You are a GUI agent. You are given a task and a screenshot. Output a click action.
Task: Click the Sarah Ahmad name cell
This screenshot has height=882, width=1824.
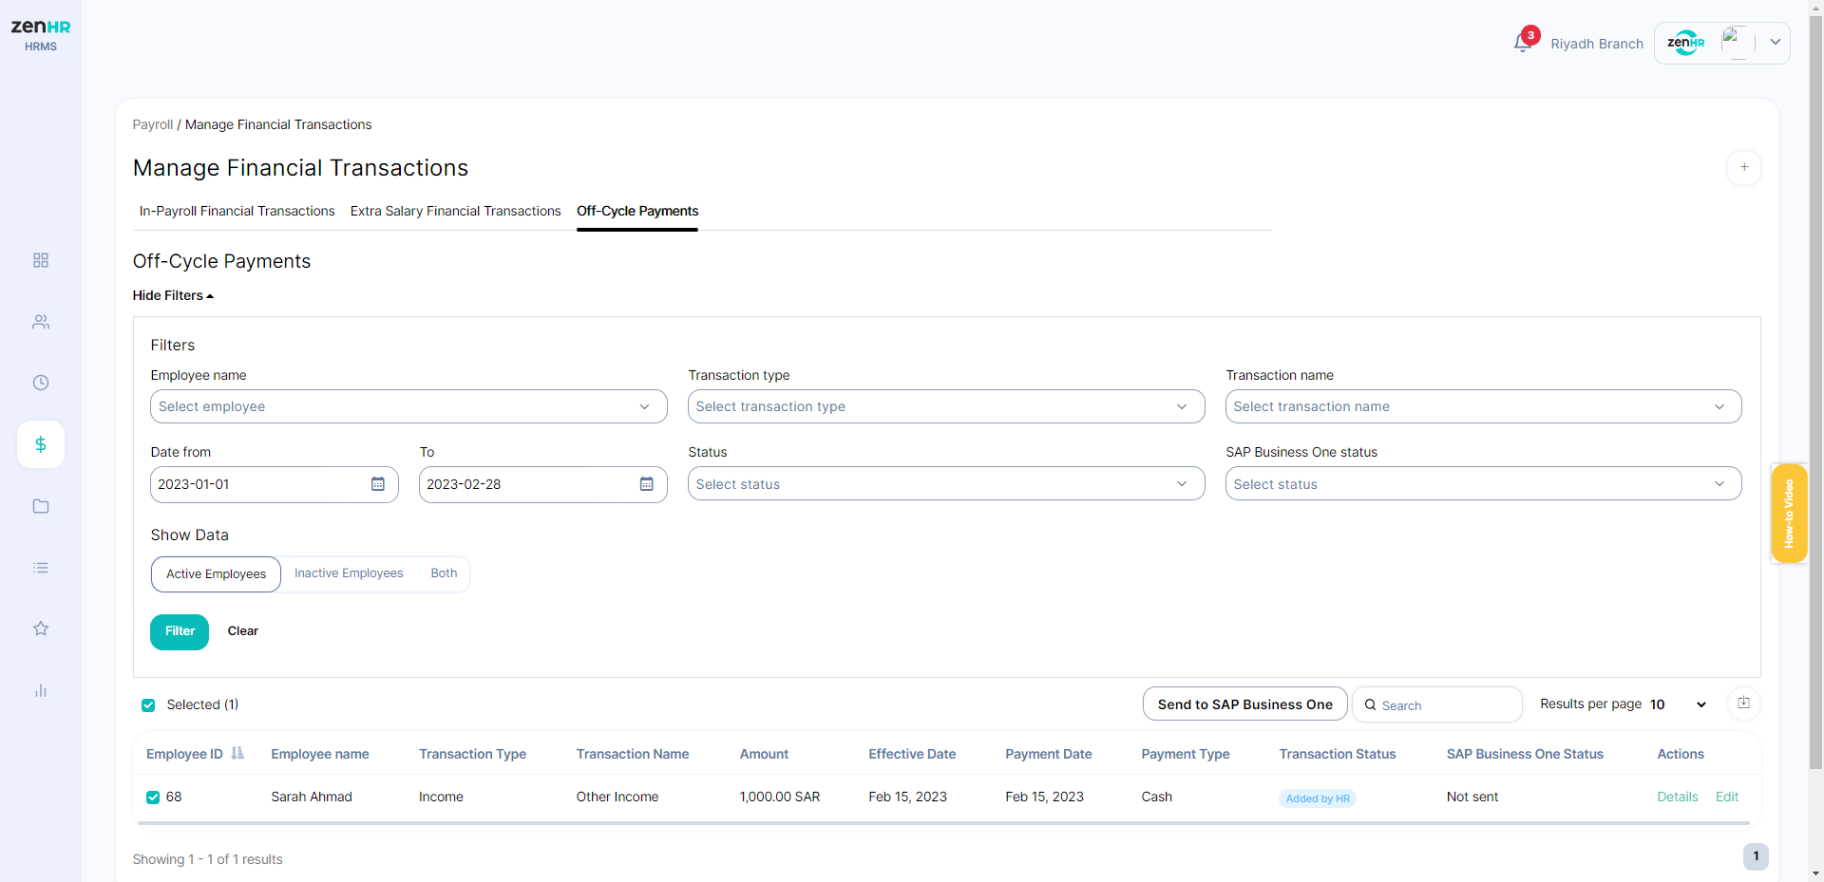pyautogui.click(x=312, y=797)
